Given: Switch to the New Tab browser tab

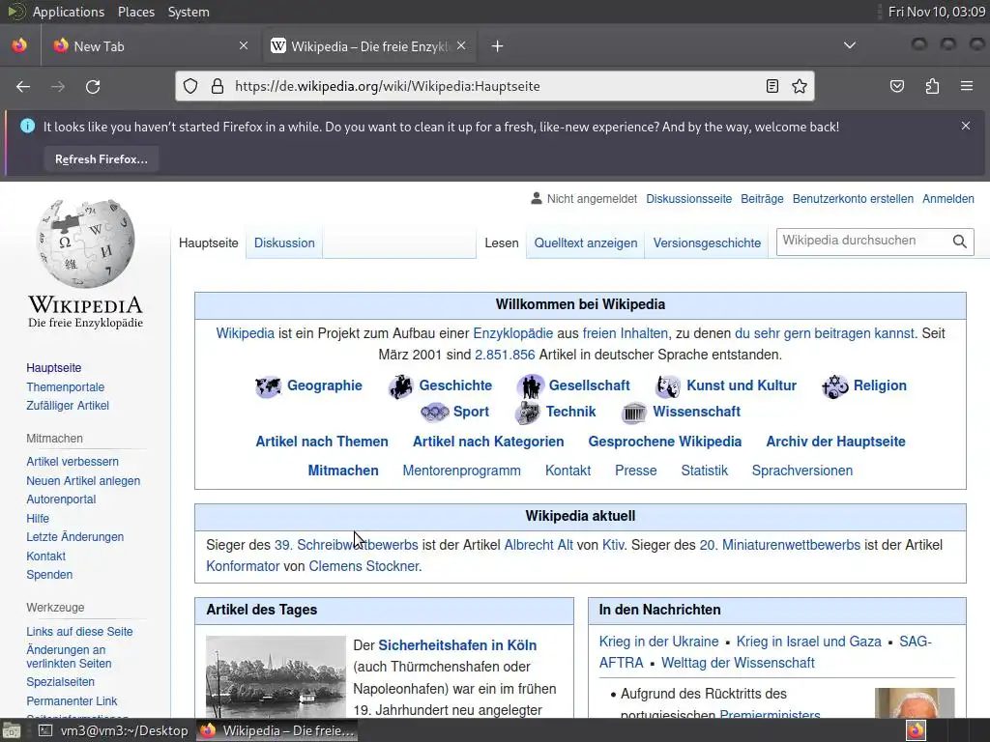Looking at the screenshot, I should [150, 46].
